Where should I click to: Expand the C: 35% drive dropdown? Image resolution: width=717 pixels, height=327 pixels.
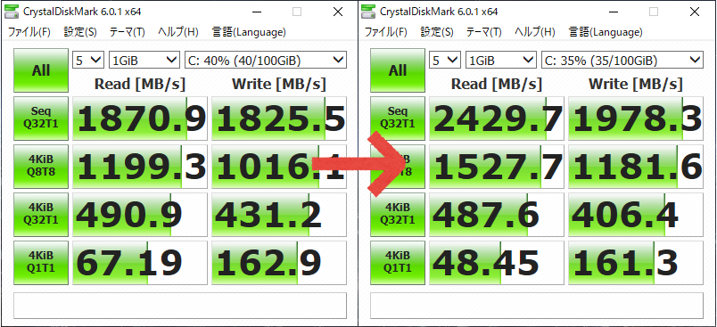pos(622,60)
